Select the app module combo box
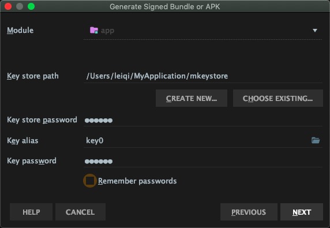The width and height of the screenshot is (330, 228). [203, 31]
